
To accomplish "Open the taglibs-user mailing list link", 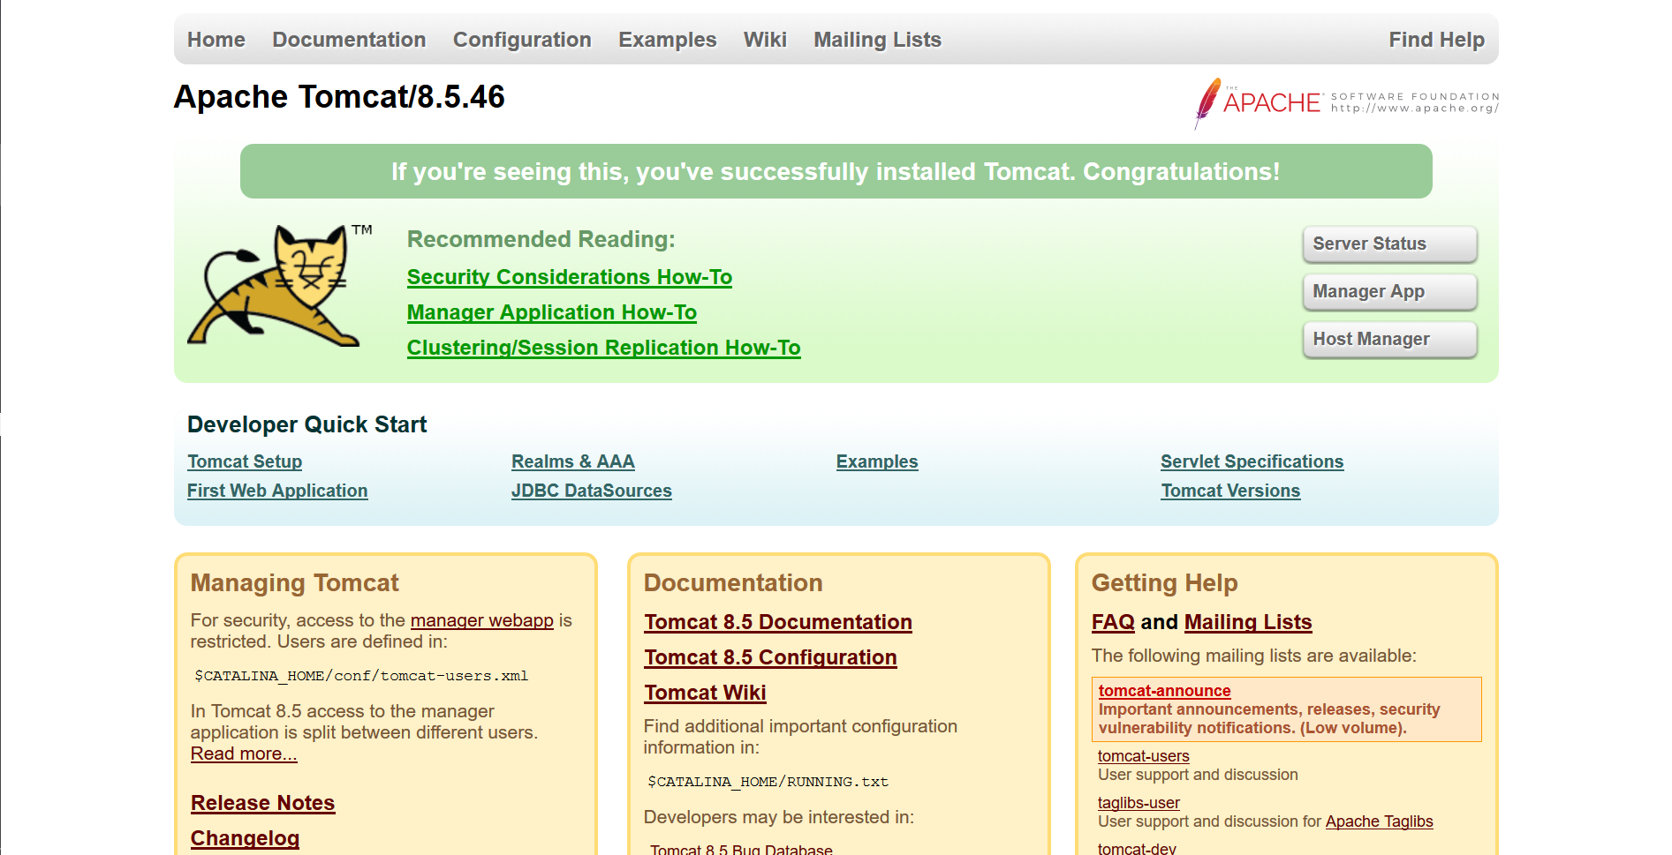I will coord(1139,803).
